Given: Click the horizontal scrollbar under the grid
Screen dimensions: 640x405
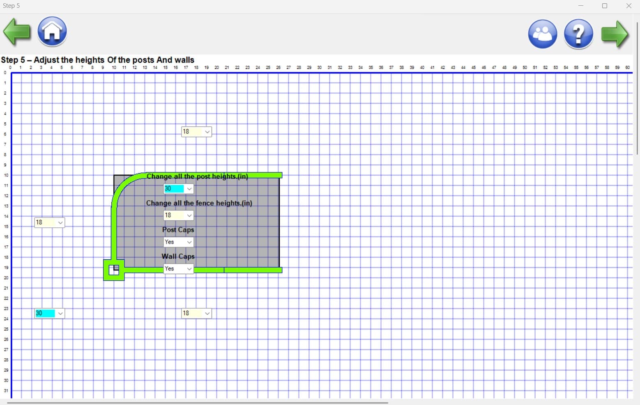Looking at the screenshot, I should pyautogui.click(x=197, y=403).
